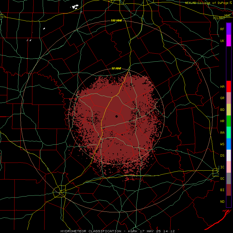Click the RF purple legend swatch

click(x=229, y=29)
